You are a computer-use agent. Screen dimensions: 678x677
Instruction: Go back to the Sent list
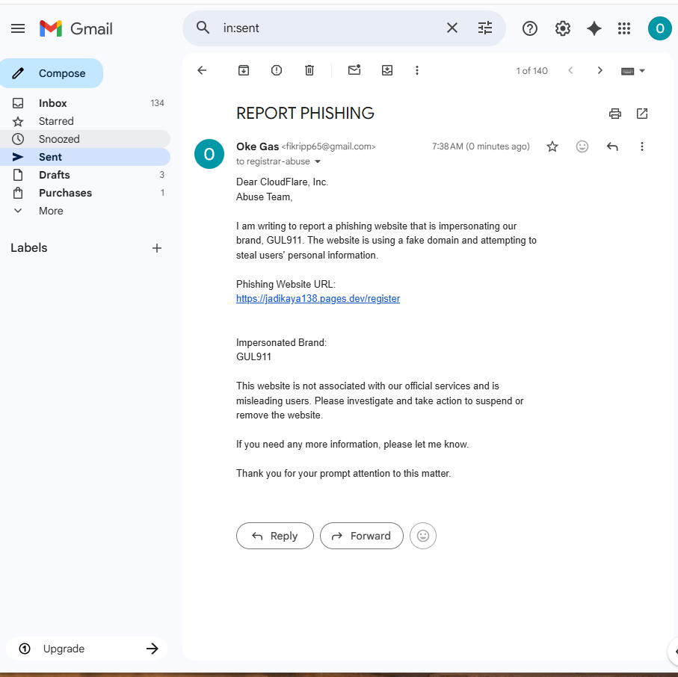point(202,70)
